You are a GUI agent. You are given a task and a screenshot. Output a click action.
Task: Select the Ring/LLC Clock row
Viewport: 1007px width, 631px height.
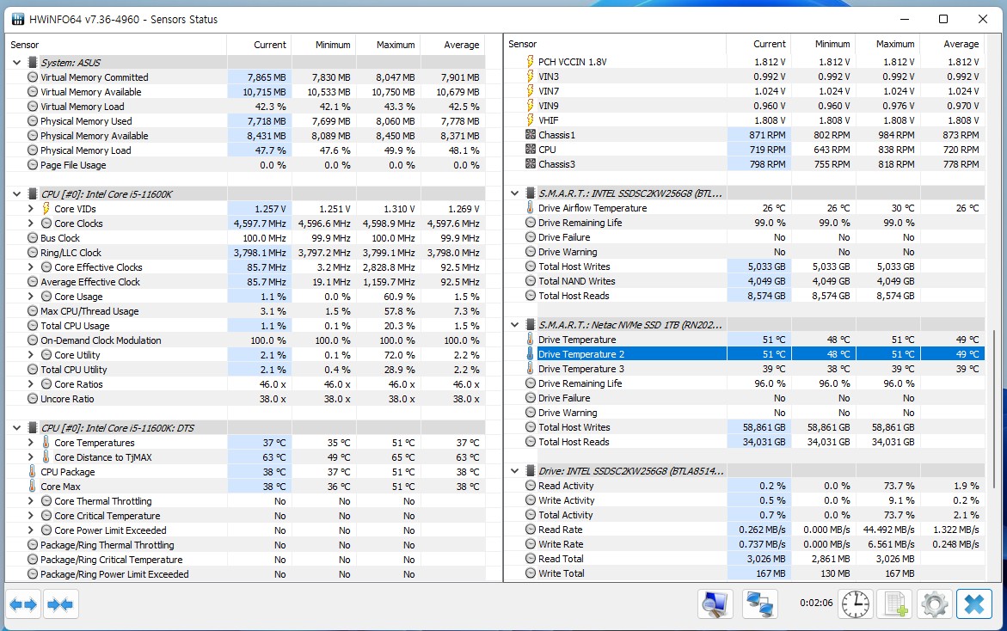click(245, 253)
